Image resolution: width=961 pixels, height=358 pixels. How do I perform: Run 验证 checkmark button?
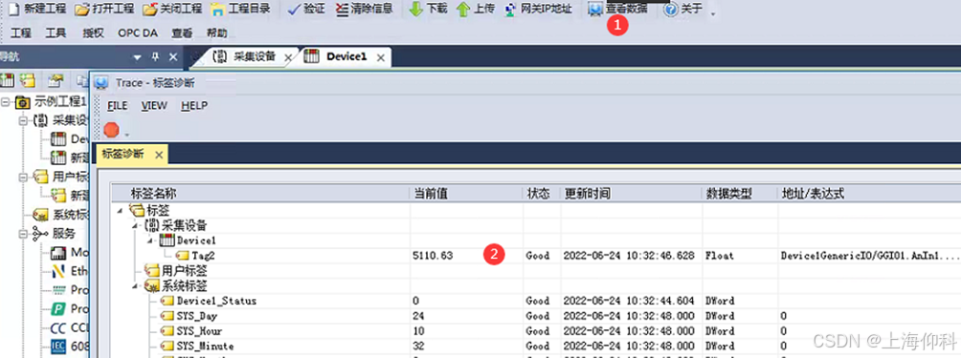tap(306, 10)
